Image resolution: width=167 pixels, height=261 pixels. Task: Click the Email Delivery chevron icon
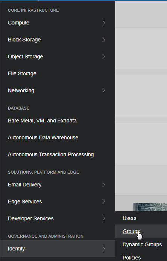click(x=104, y=185)
